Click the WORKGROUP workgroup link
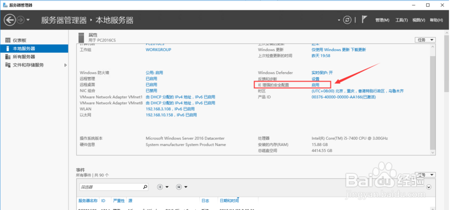 [x=158, y=49]
